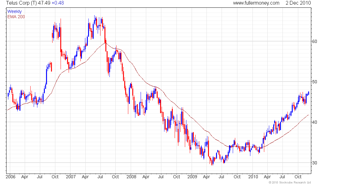340x185 pixels.
Task: Click the 50 price axis label
Action: point(314,82)
